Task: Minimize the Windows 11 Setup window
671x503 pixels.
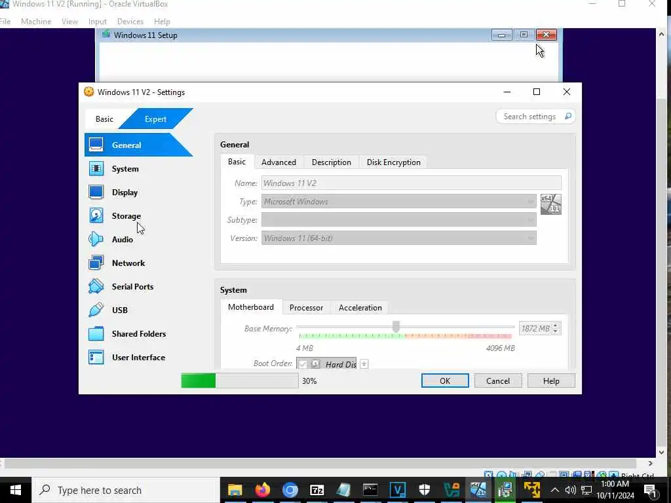Action: 501,35
